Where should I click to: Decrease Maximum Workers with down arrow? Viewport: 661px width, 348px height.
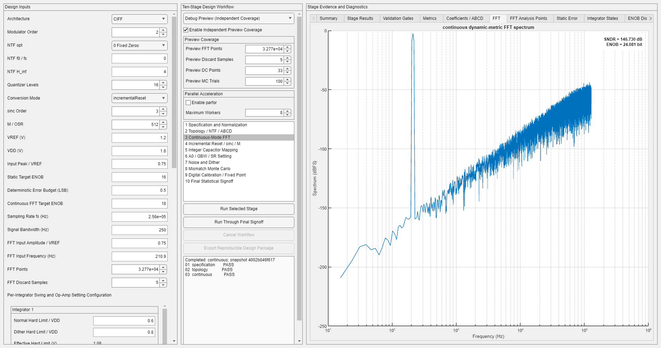click(287, 115)
